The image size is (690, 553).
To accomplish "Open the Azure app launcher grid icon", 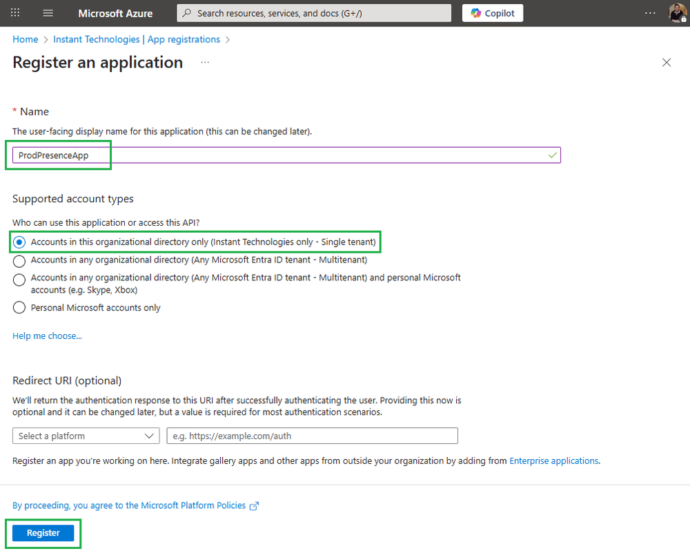I will coord(15,12).
